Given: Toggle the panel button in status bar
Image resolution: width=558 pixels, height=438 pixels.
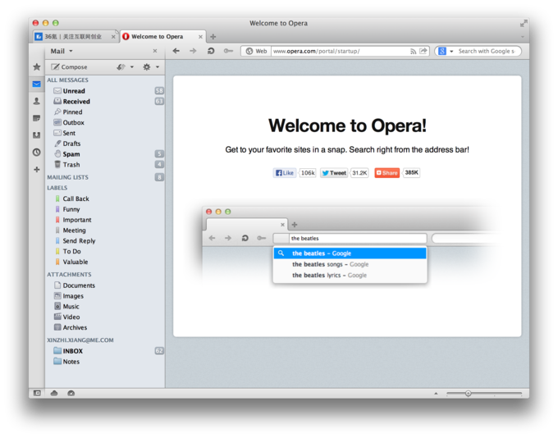Looking at the screenshot, I should [37, 393].
